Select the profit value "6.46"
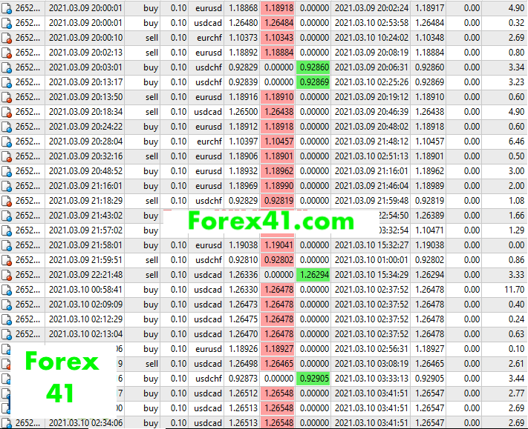528x429 pixels. 516,142
